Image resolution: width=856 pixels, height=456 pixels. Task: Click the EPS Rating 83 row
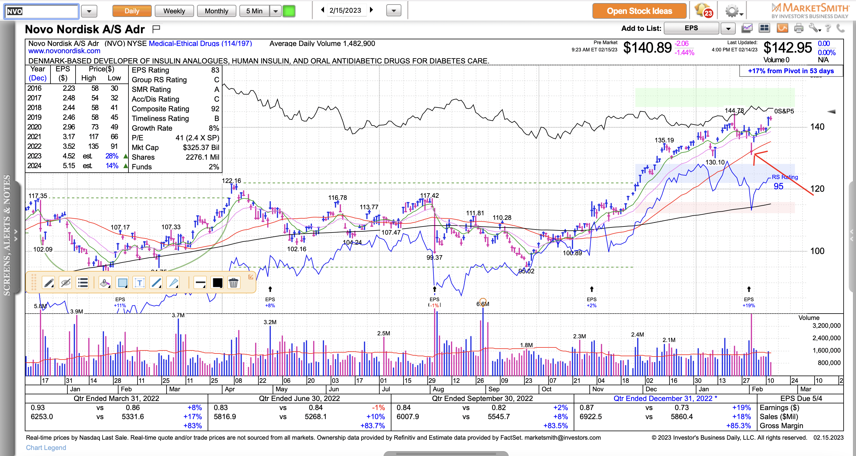point(175,70)
